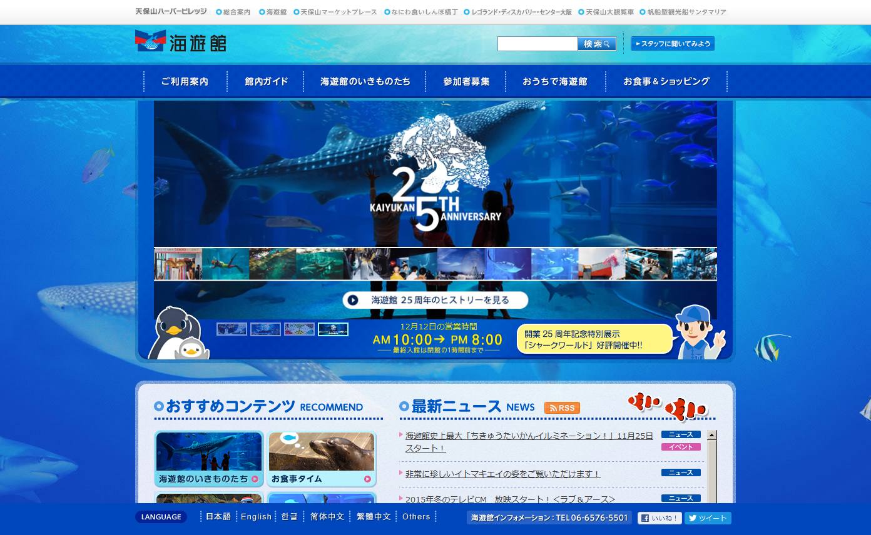Viewport: 871px width, 535px height.
Task: Select the fourth highlighted slideshow thumbnail
Action: click(333, 329)
